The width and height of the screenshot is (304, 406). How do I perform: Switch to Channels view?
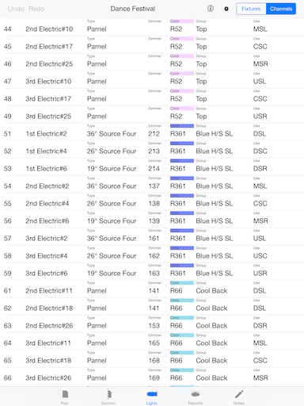click(x=281, y=9)
